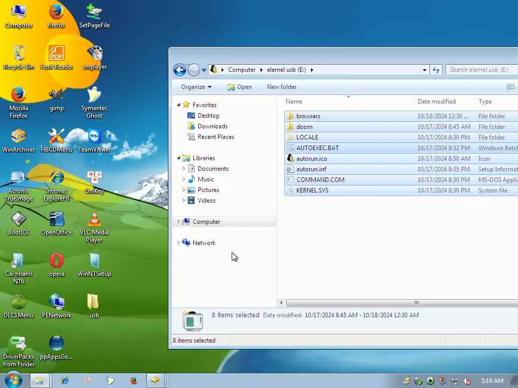Launch DLC1Menu desktop icon
Screen dimensions: 518x388
coord(19,306)
